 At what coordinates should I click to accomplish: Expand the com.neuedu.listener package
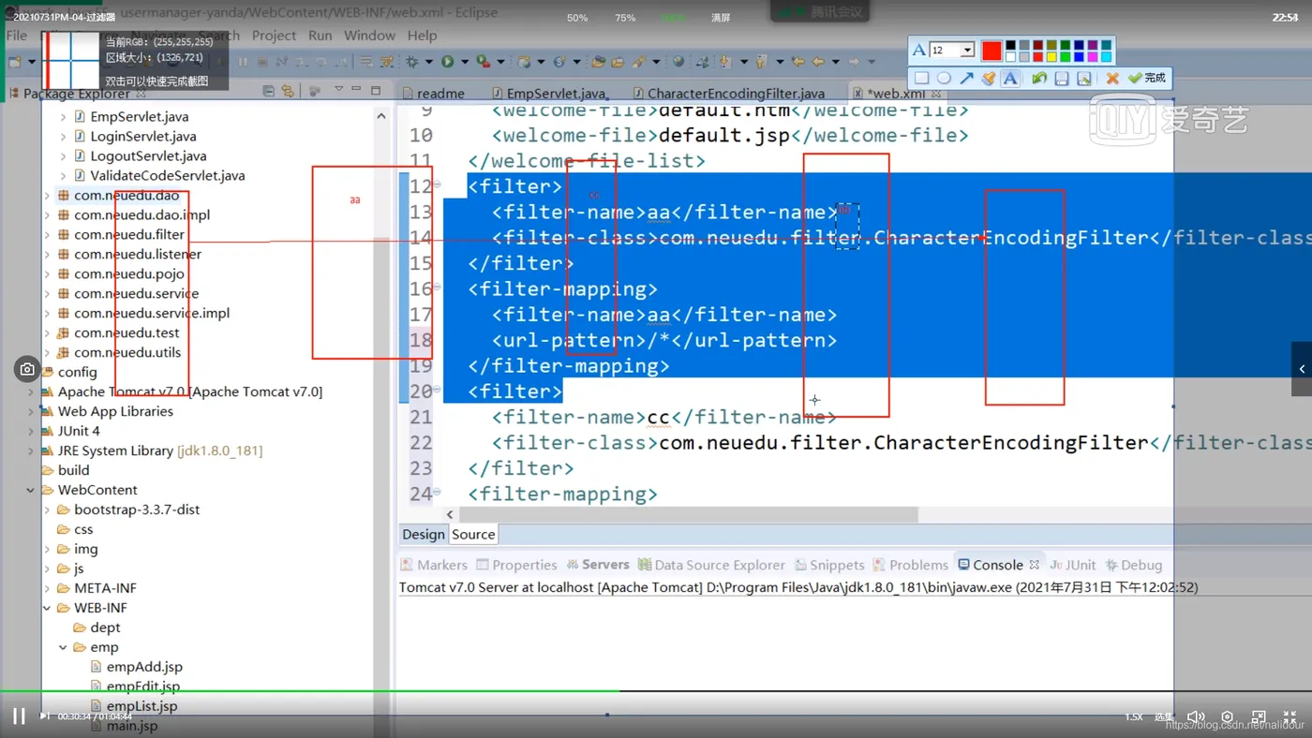point(47,255)
